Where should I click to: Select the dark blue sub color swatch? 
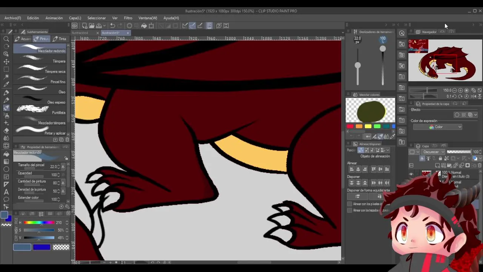[42, 247]
